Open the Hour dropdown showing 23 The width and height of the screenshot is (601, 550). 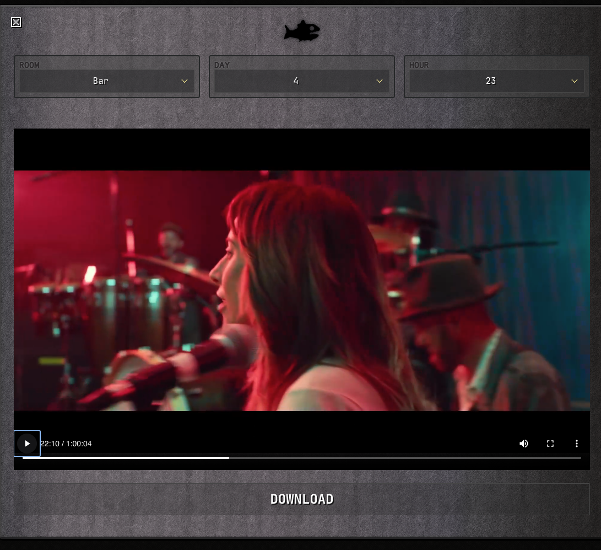click(497, 81)
